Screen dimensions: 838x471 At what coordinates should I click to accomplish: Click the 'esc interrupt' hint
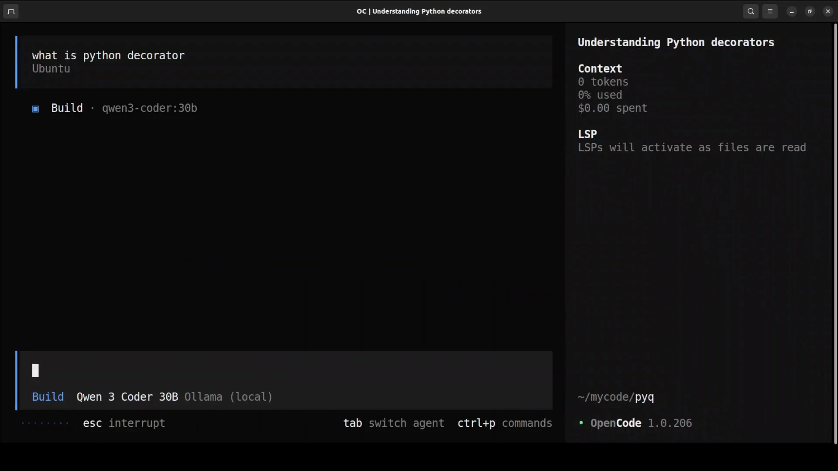[x=124, y=423]
